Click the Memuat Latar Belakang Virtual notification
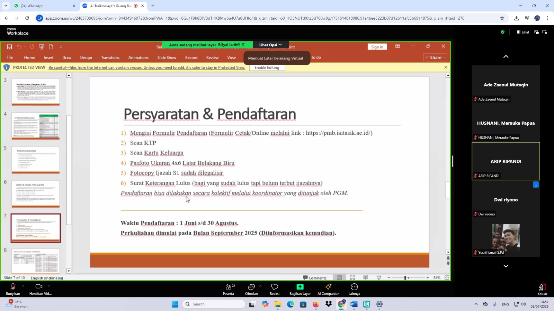The image size is (554, 311). pos(275,58)
